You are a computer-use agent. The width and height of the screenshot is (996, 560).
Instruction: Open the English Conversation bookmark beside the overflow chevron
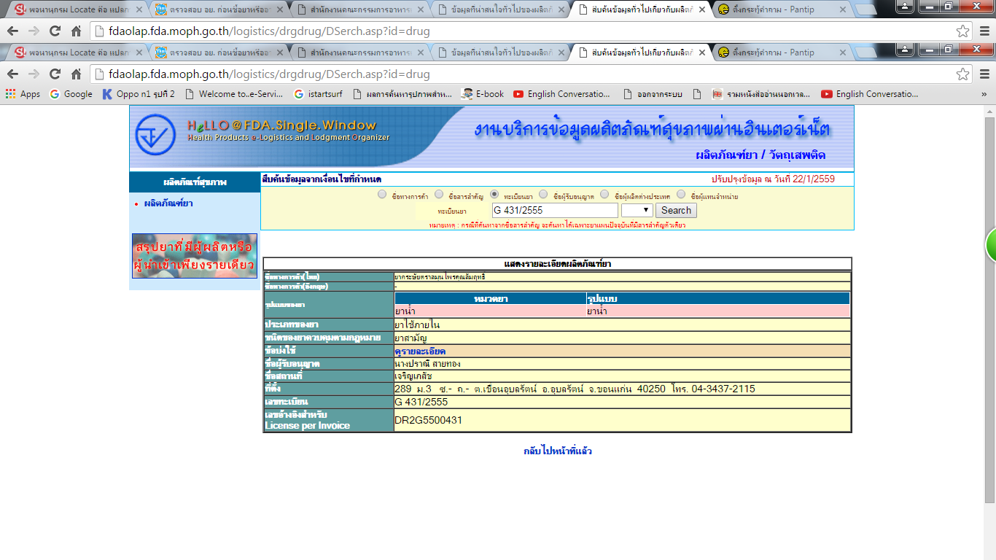870,94
